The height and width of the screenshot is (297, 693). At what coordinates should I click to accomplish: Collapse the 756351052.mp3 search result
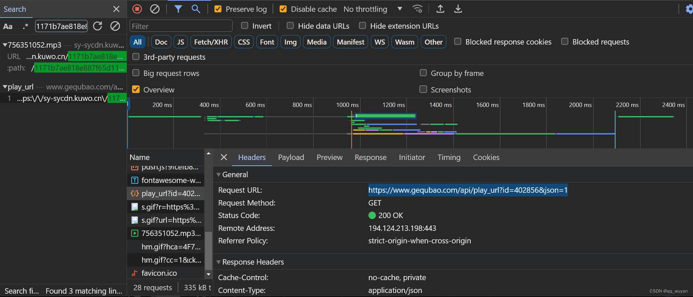pyautogui.click(x=5, y=45)
